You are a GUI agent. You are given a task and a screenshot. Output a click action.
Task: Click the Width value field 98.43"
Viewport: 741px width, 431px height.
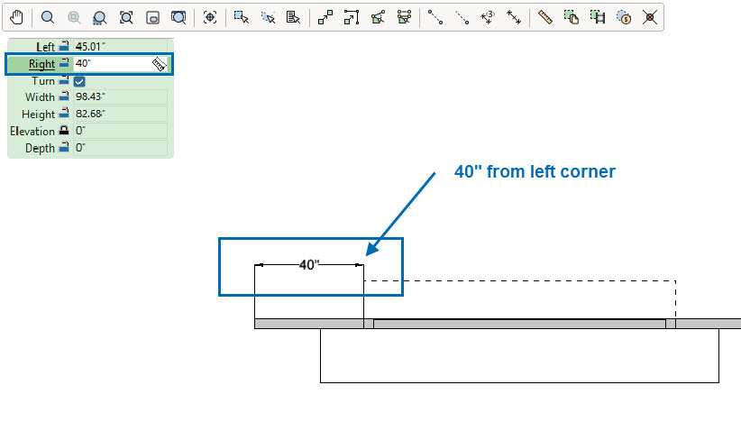(120, 96)
